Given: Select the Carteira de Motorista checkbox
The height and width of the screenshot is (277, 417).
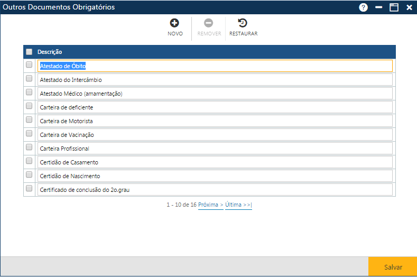Looking at the screenshot, I should pyautogui.click(x=29, y=119).
